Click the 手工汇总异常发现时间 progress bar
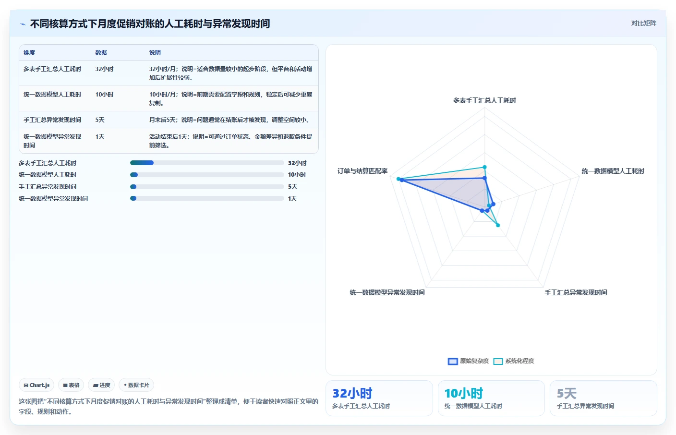The width and height of the screenshot is (676, 435). pos(207,187)
